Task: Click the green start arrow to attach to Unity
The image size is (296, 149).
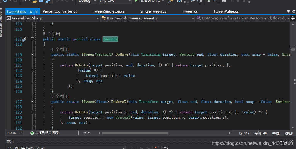Action: click(x=136, y=1)
